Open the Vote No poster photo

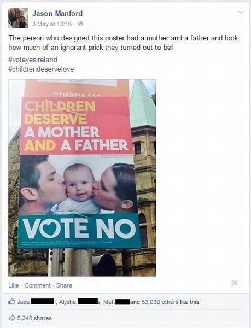82,178
